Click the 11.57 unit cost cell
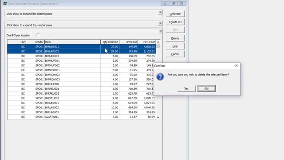The image size is (284, 160). coord(128,117)
